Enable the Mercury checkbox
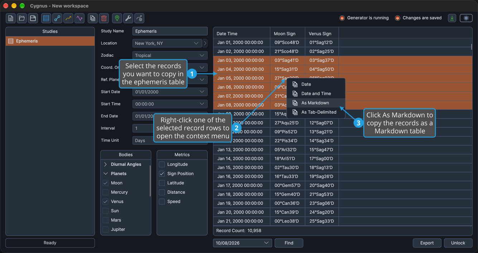Screen dimensions: 478x253 [x=106, y=192]
